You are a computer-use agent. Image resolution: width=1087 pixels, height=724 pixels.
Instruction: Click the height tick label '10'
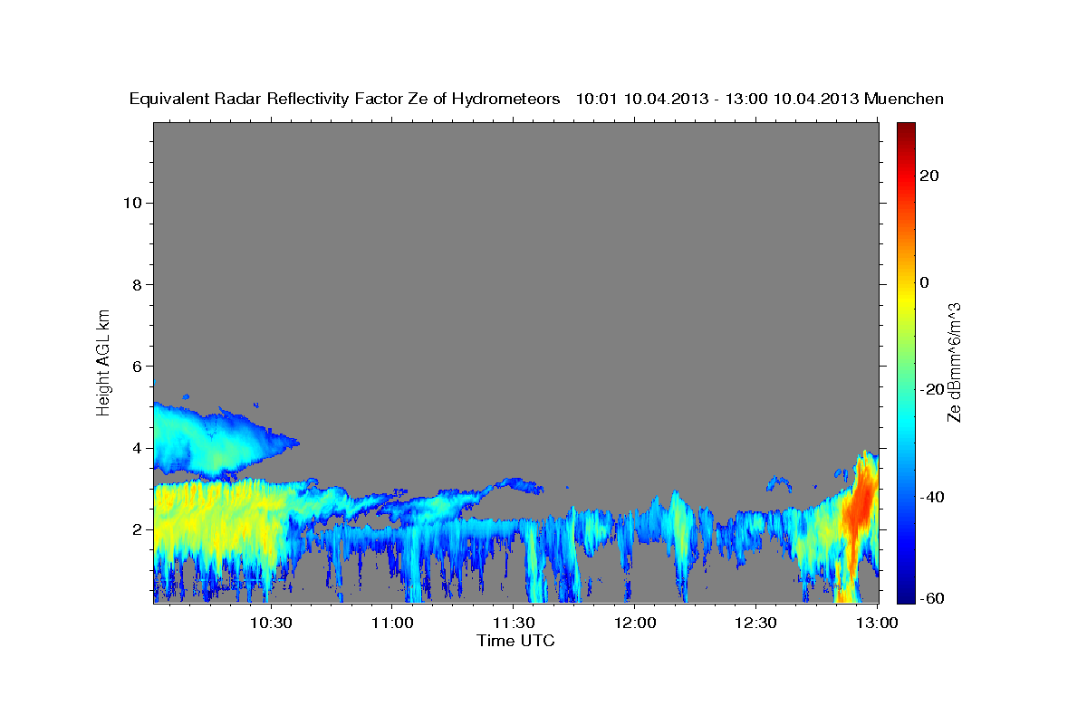tap(131, 203)
